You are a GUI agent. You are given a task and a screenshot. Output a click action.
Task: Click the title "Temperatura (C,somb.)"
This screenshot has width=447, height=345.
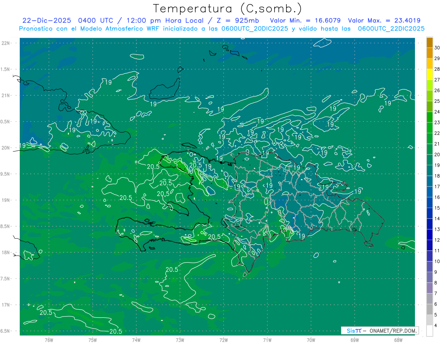click(x=228, y=9)
